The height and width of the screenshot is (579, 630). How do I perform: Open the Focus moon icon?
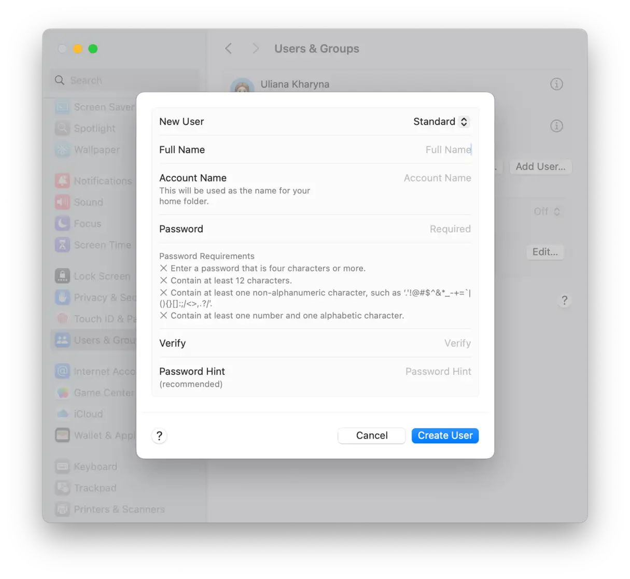pyautogui.click(x=63, y=223)
